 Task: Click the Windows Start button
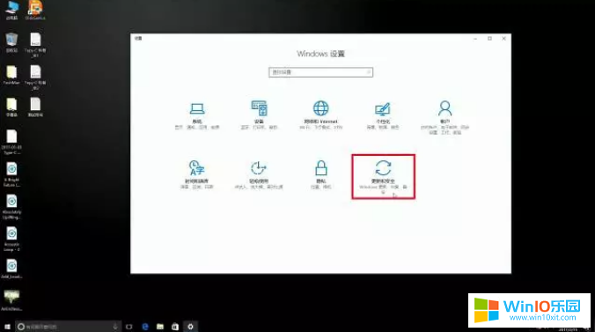click(x=7, y=327)
